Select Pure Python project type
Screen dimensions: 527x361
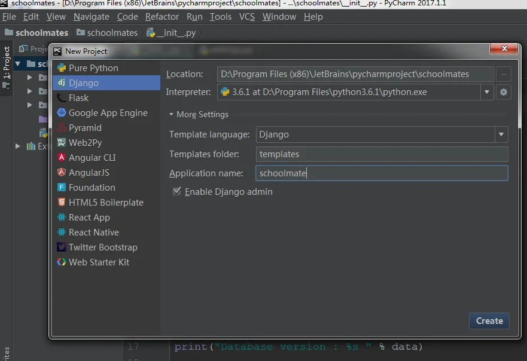tap(106, 68)
